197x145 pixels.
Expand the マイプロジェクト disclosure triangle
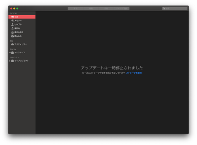[10, 61]
